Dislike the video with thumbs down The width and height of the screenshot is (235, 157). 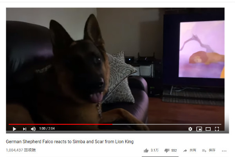167,150
